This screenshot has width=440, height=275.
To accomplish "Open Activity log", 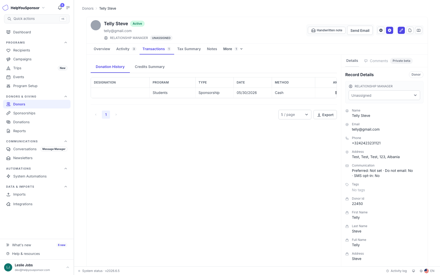I will click(396, 271).
